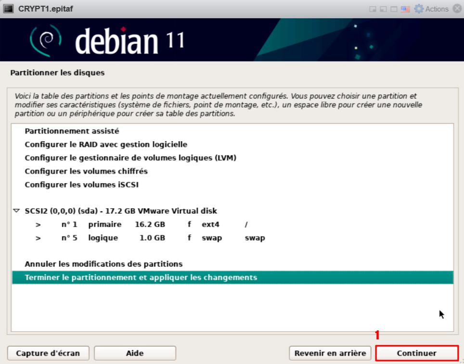The image size is (464, 364).
Task: Click the console terminal icon beside CRYPT1.epitaf
Action: [8, 9]
